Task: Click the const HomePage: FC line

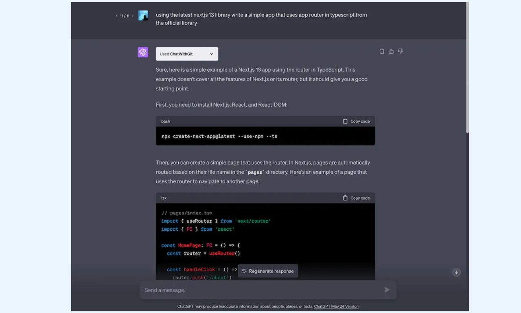Action: click(x=201, y=245)
